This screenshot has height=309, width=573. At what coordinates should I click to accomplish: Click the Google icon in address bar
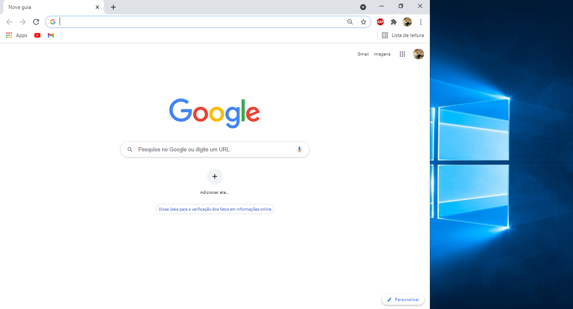[53, 22]
